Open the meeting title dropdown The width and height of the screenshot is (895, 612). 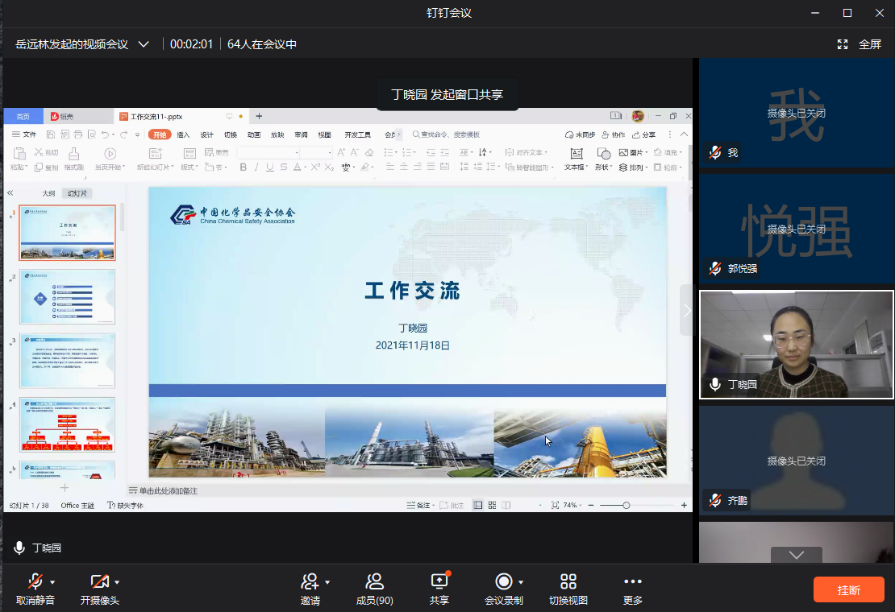click(143, 44)
